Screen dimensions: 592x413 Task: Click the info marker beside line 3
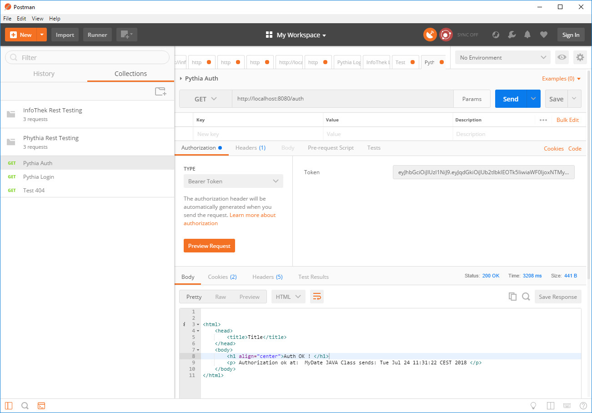184,324
